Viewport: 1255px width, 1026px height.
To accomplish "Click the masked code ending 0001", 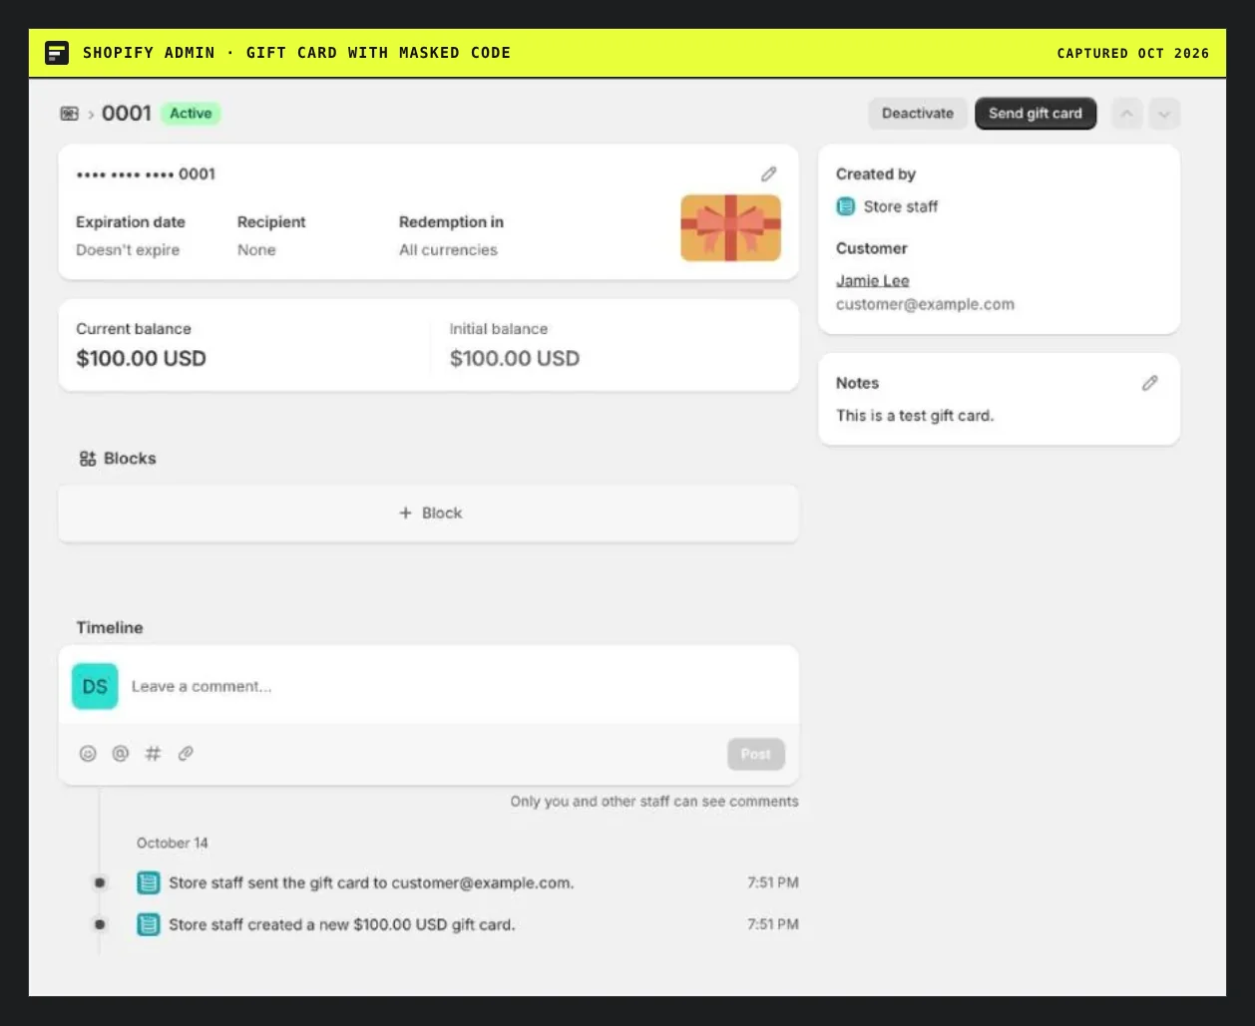I will coord(146,173).
